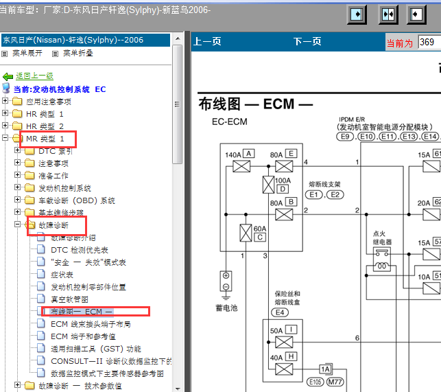Go to next page 下一页

307,42
